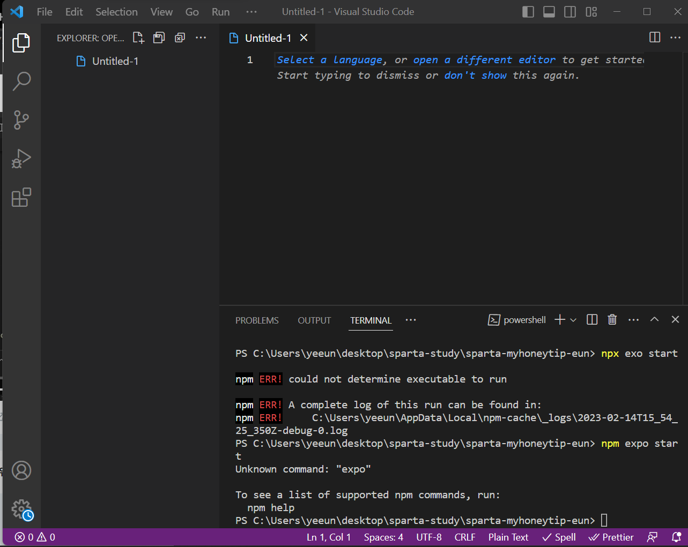
Task: Split the editor to the right
Action: click(655, 38)
